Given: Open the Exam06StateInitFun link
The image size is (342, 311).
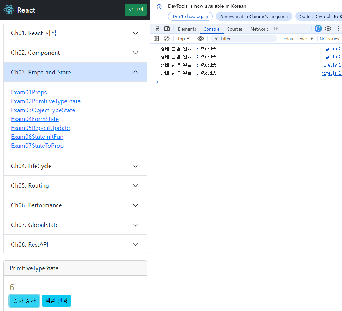Looking at the screenshot, I should [37, 137].
